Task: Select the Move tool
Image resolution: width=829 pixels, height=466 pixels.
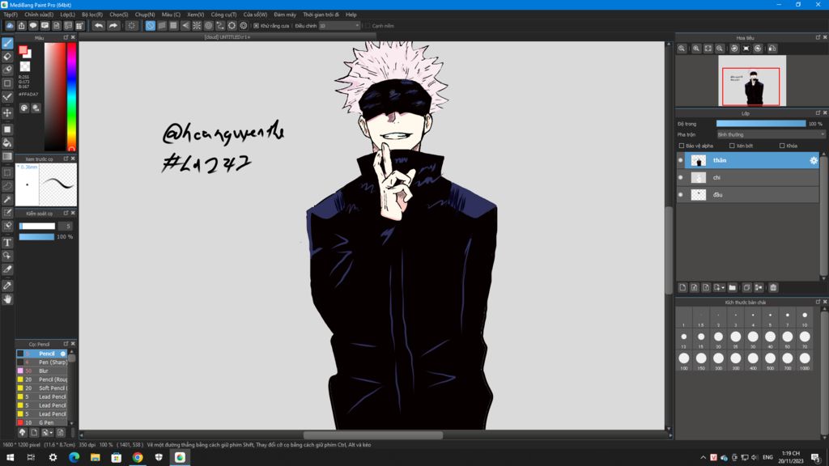Action: point(7,112)
